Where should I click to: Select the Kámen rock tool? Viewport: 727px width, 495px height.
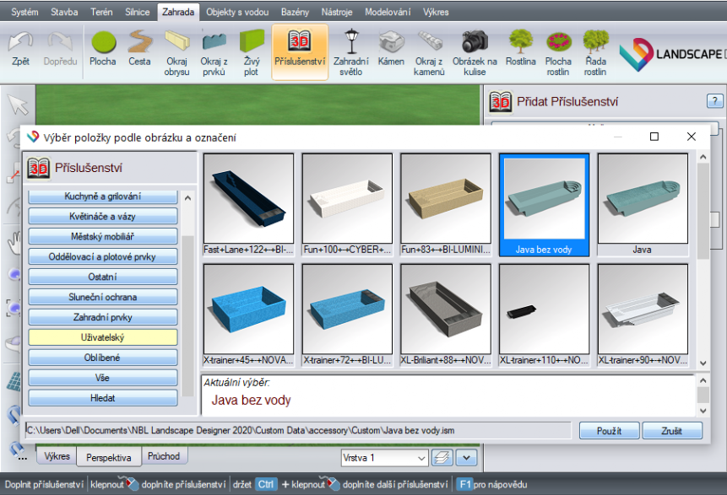click(x=391, y=49)
